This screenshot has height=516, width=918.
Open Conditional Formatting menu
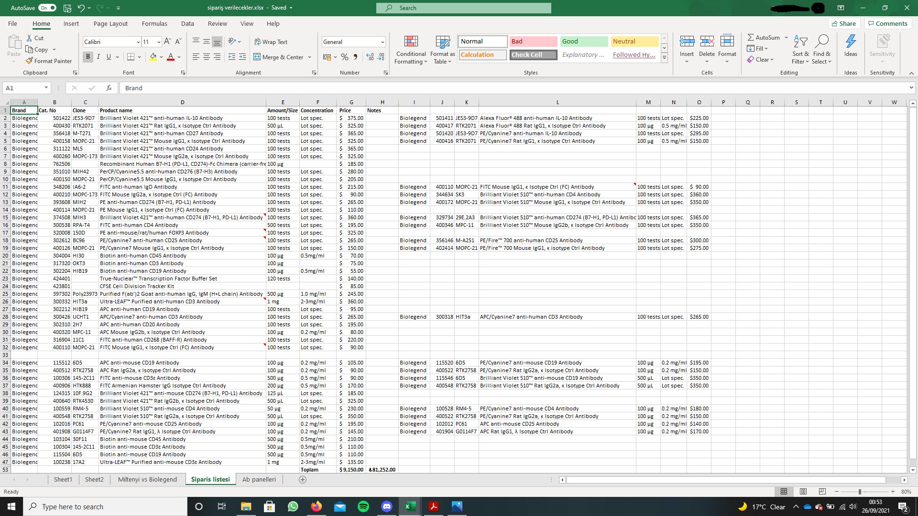click(x=411, y=50)
